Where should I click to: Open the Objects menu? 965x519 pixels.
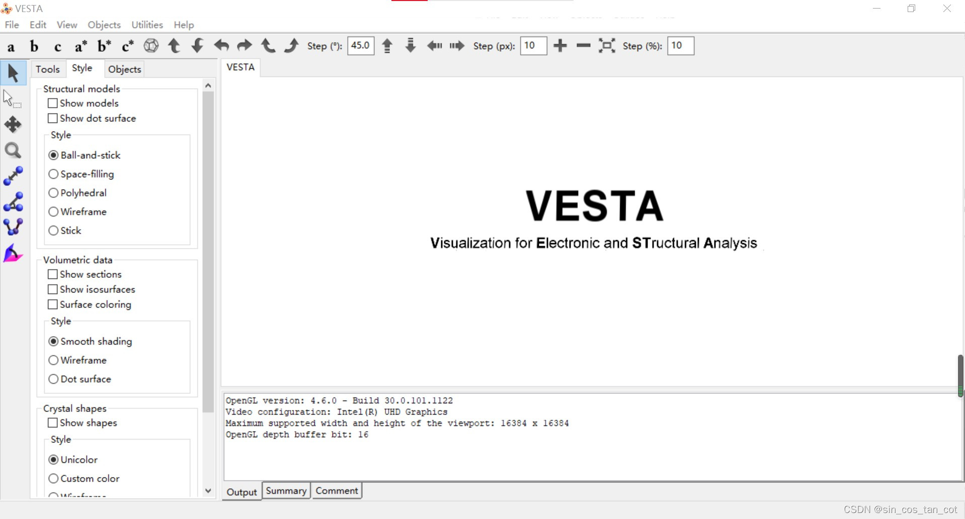(x=104, y=25)
